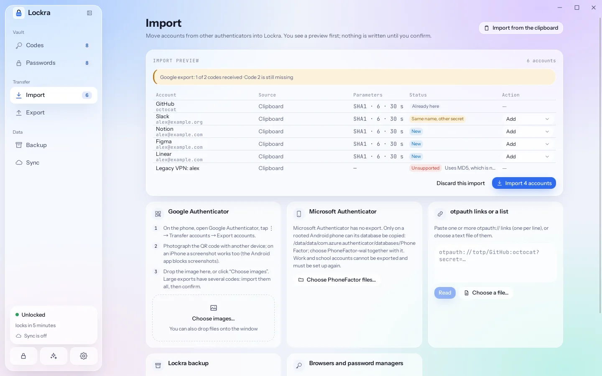Click the document icon beside Choose a file

click(467, 293)
